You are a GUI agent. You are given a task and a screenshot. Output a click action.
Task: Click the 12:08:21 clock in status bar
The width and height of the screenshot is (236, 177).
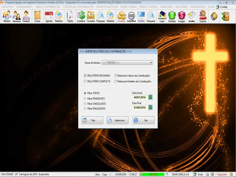tap(133, 174)
